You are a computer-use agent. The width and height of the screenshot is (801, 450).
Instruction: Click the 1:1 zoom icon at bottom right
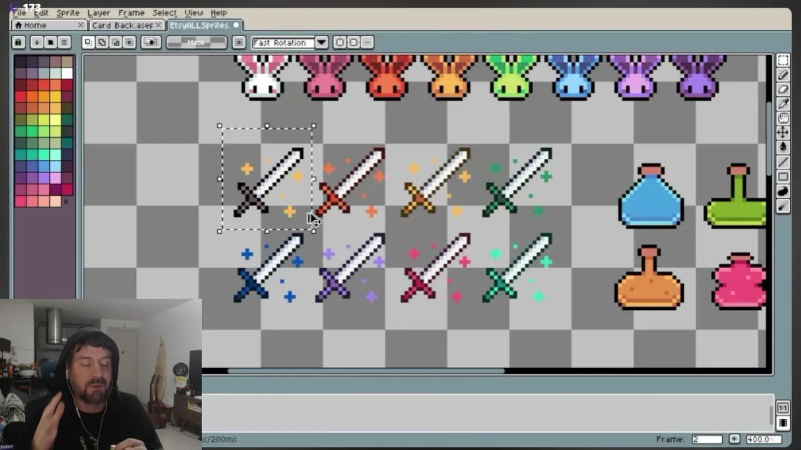tap(783, 408)
